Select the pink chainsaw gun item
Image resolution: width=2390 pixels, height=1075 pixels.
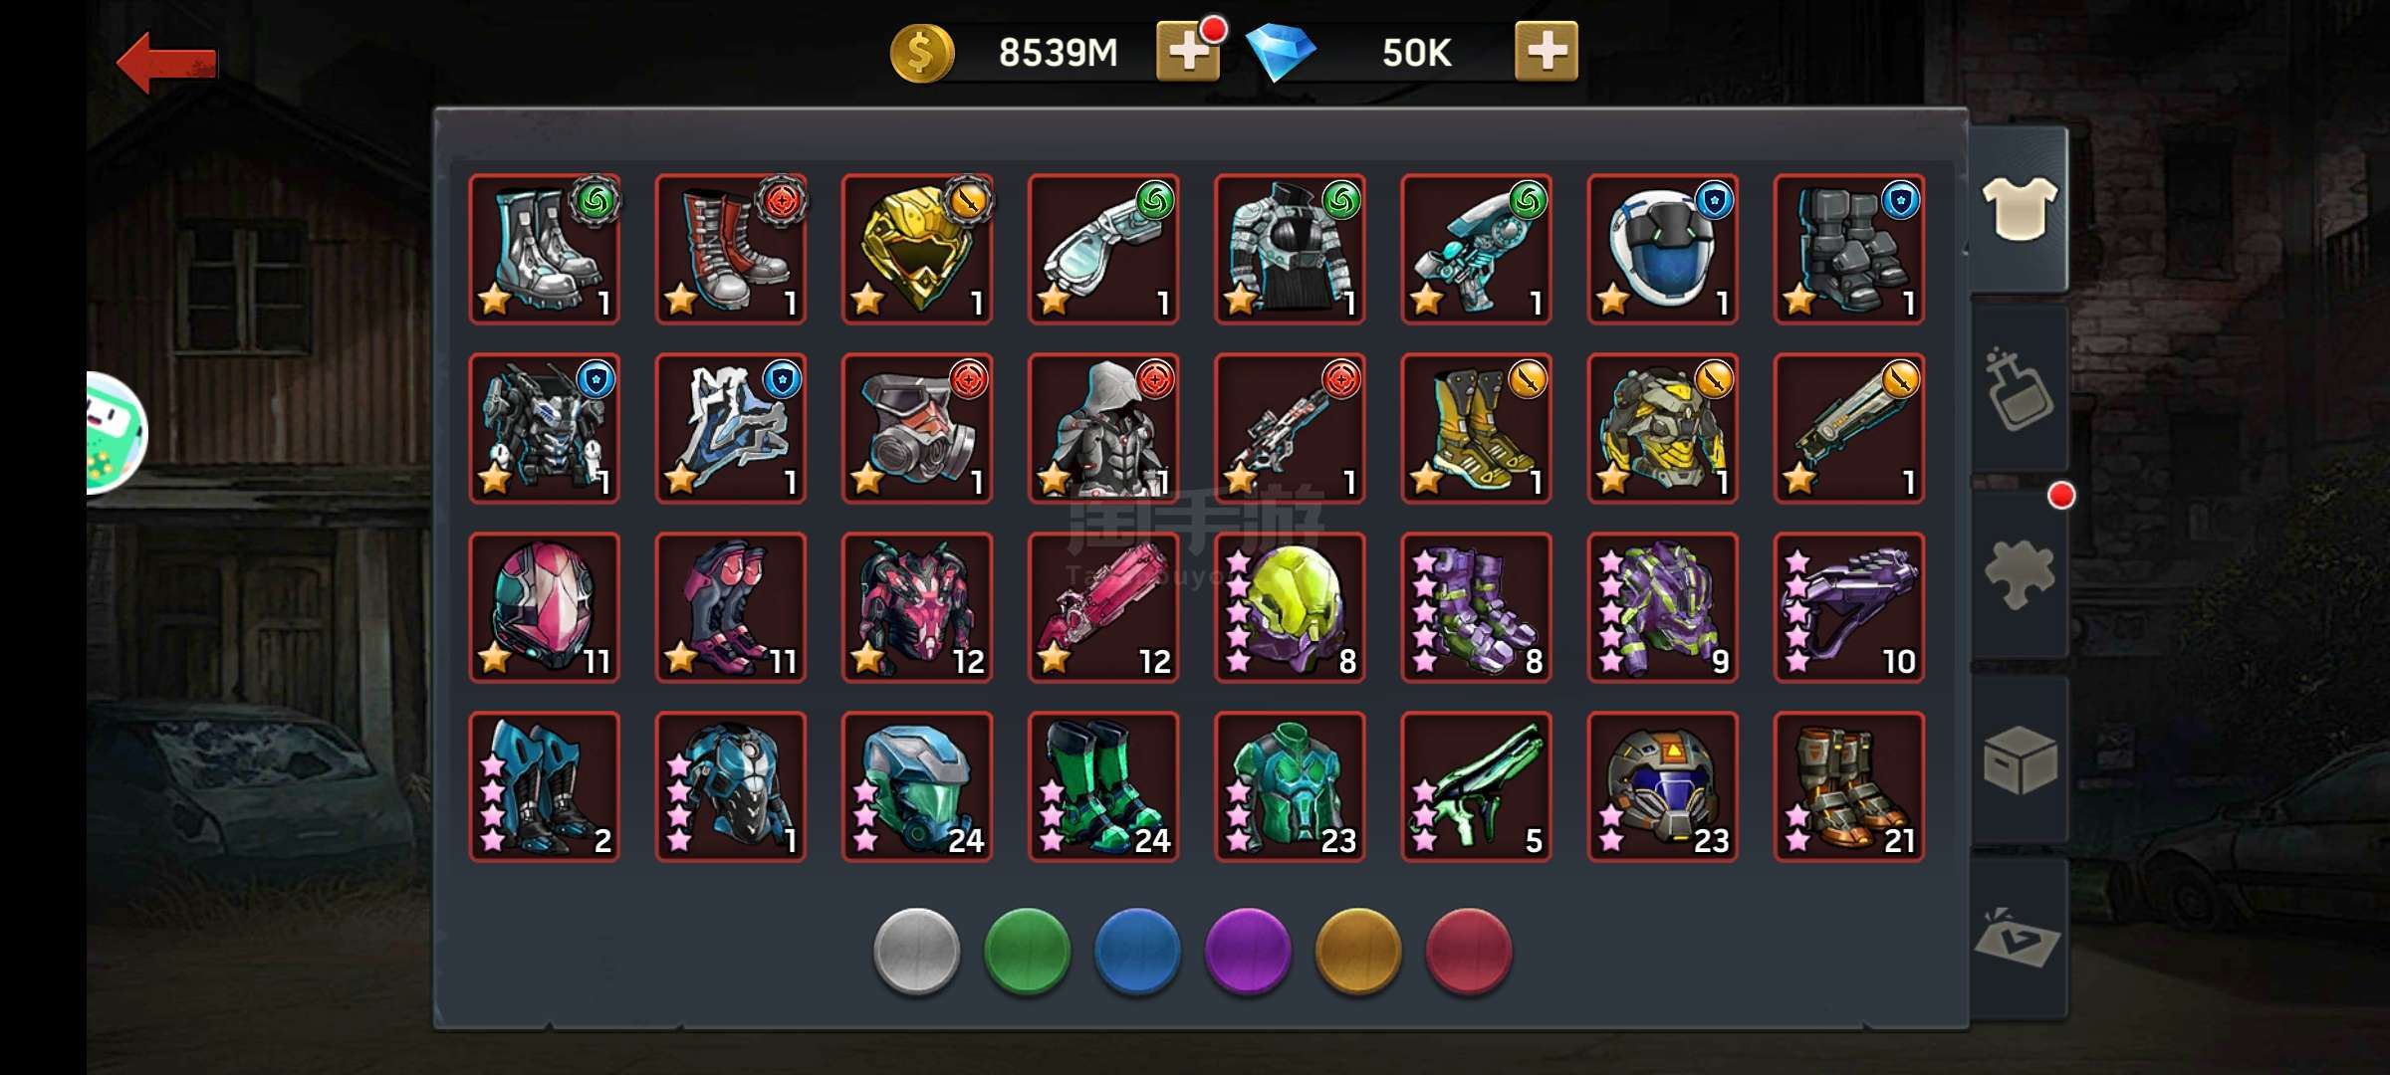pos(1103,607)
